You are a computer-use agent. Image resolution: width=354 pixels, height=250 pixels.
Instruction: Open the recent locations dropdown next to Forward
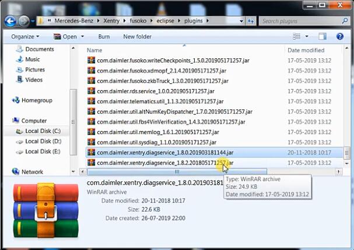coord(33,22)
